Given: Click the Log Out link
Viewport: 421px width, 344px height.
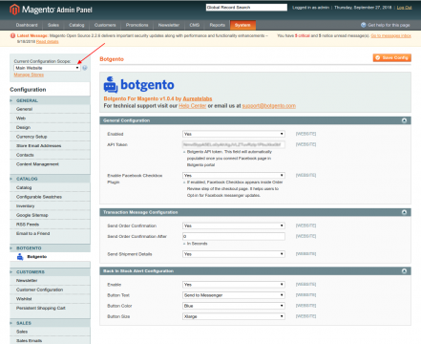Looking at the screenshot, I should pyautogui.click(x=404, y=8).
